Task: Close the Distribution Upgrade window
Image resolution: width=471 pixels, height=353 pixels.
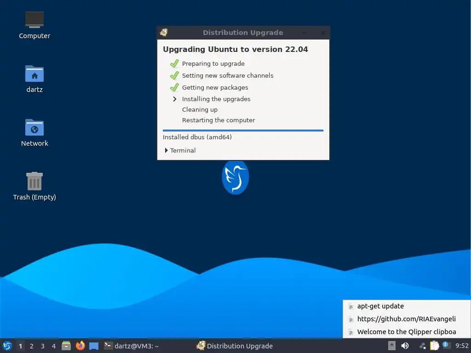Action: coord(323,33)
